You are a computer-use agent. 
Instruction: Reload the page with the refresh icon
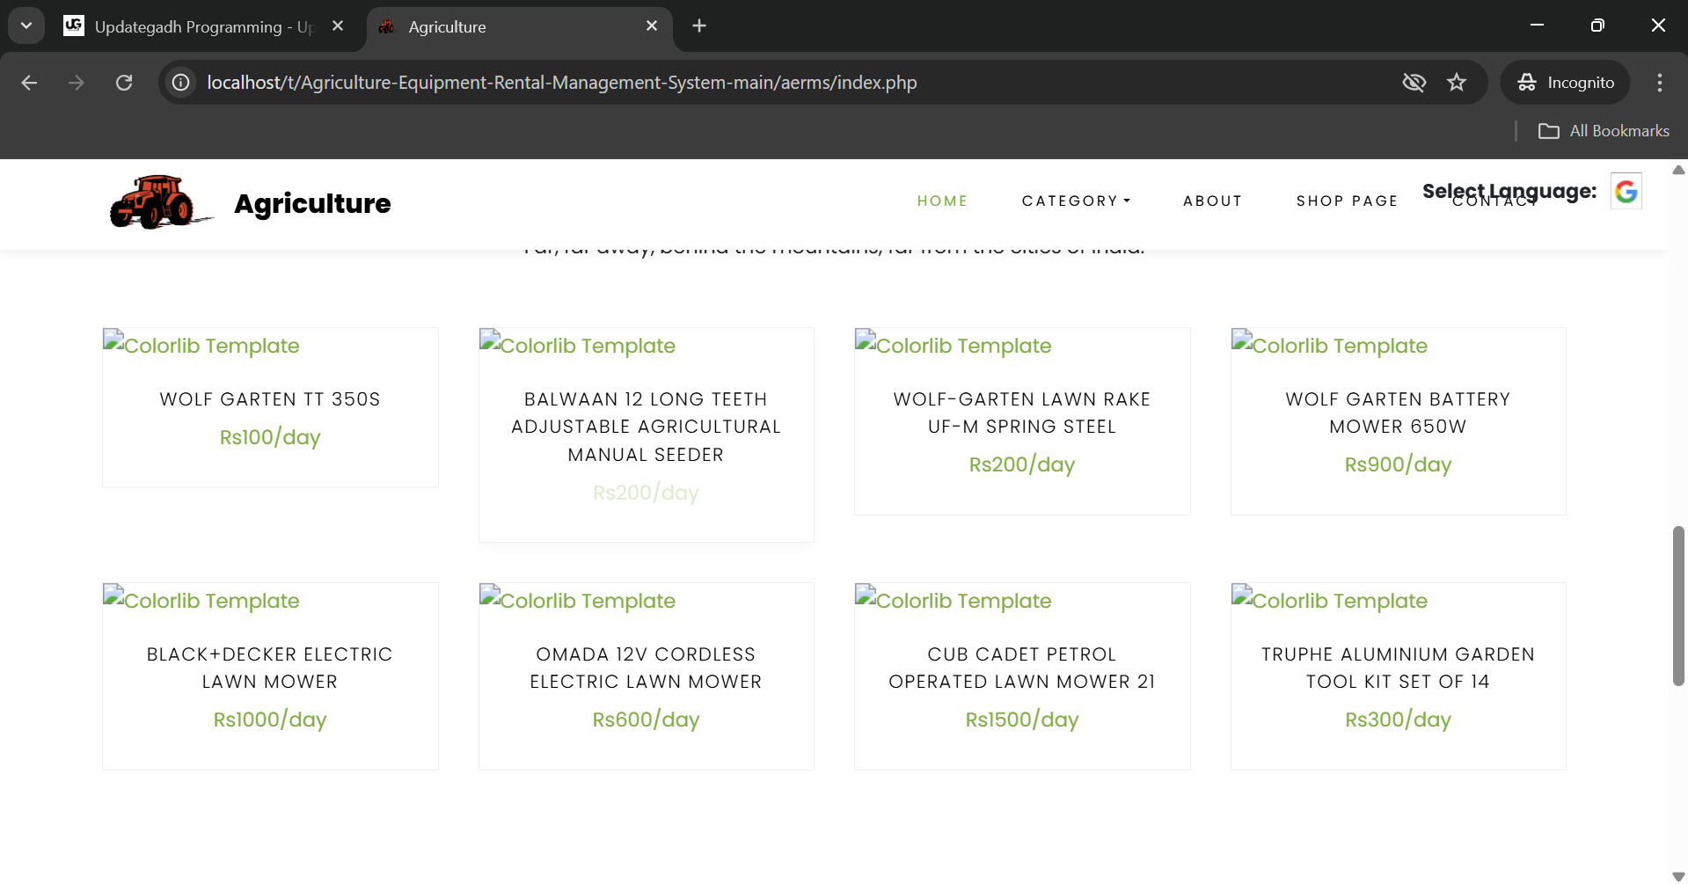pos(124,83)
